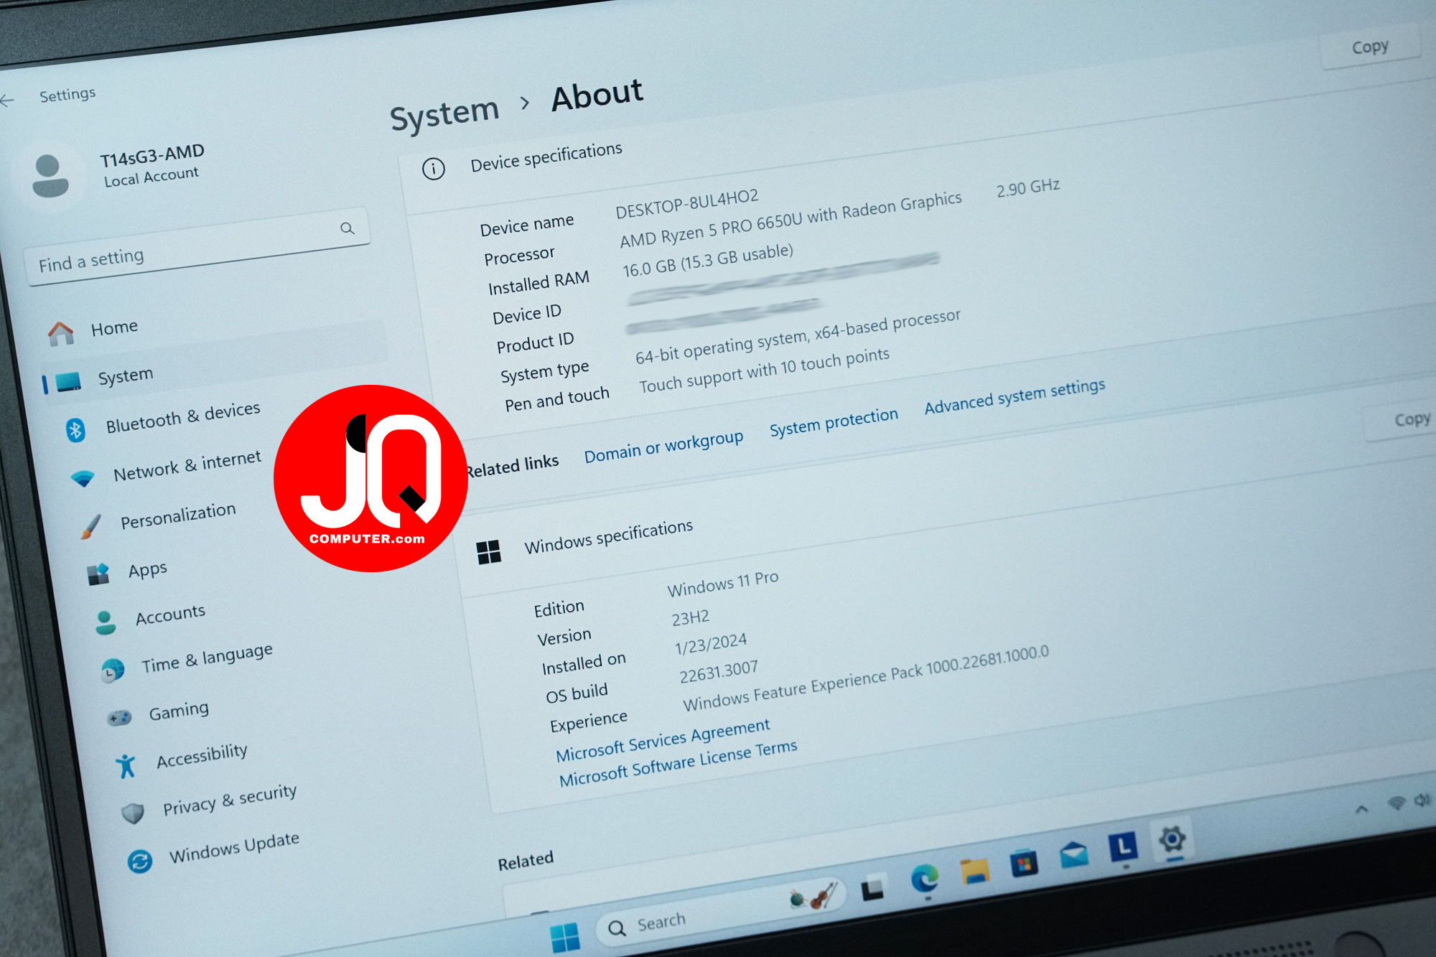Screen dimensions: 1436x957
Task: Open the Mail app on taskbar
Action: [x=1074, y=854]
